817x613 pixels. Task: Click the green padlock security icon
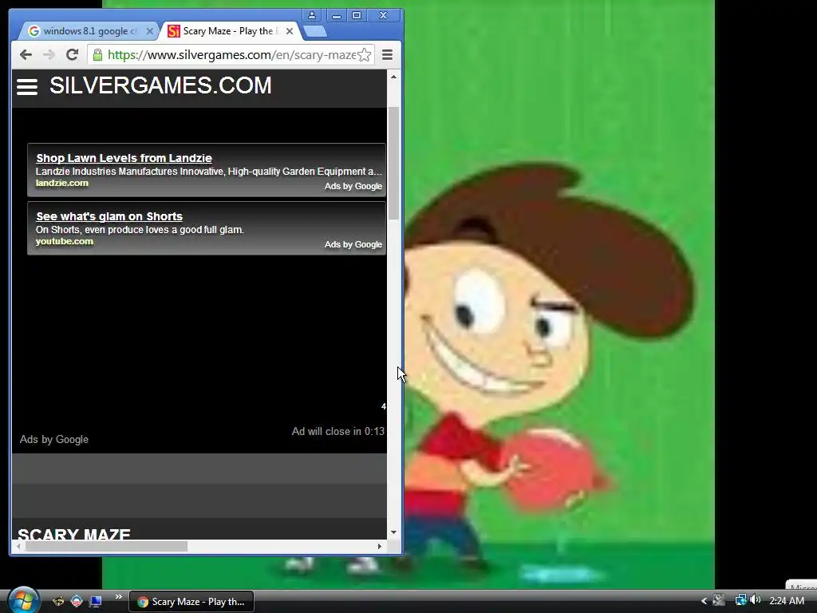click(97, 55)
